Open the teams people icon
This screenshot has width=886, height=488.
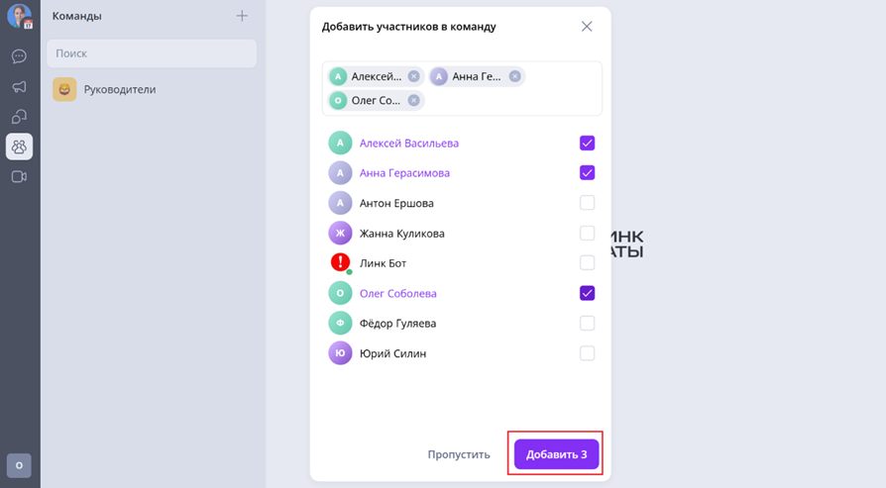point(19,146)
